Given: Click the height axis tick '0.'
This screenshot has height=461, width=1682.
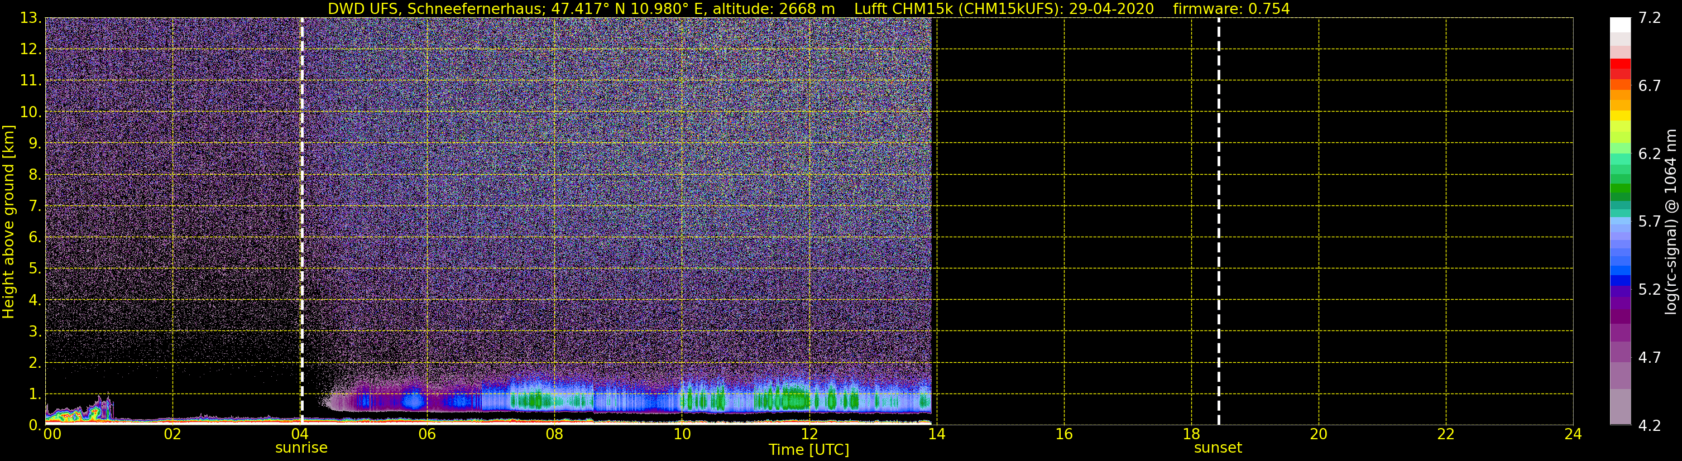Looking at the screenshot, I should [x=35, y=425].
